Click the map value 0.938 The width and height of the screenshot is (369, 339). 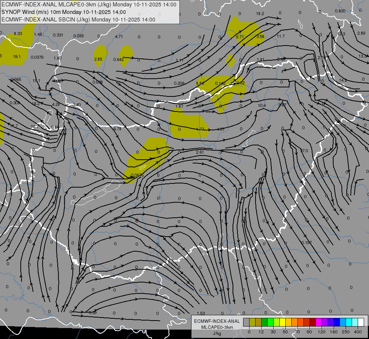[x=97, y=82]
